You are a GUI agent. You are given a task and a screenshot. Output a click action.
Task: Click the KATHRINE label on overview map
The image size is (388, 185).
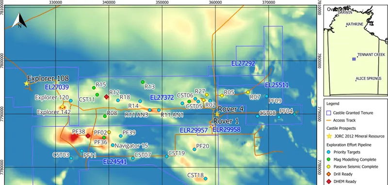(355, 24)
